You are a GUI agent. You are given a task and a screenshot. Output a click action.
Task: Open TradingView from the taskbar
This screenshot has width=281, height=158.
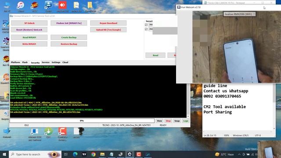84,154
